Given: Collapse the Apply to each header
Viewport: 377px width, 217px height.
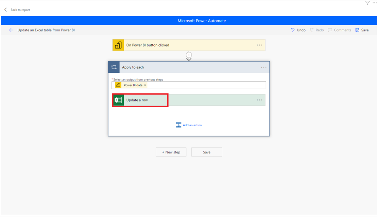Looking at the screenshot, I should click(x=189, y=67).
